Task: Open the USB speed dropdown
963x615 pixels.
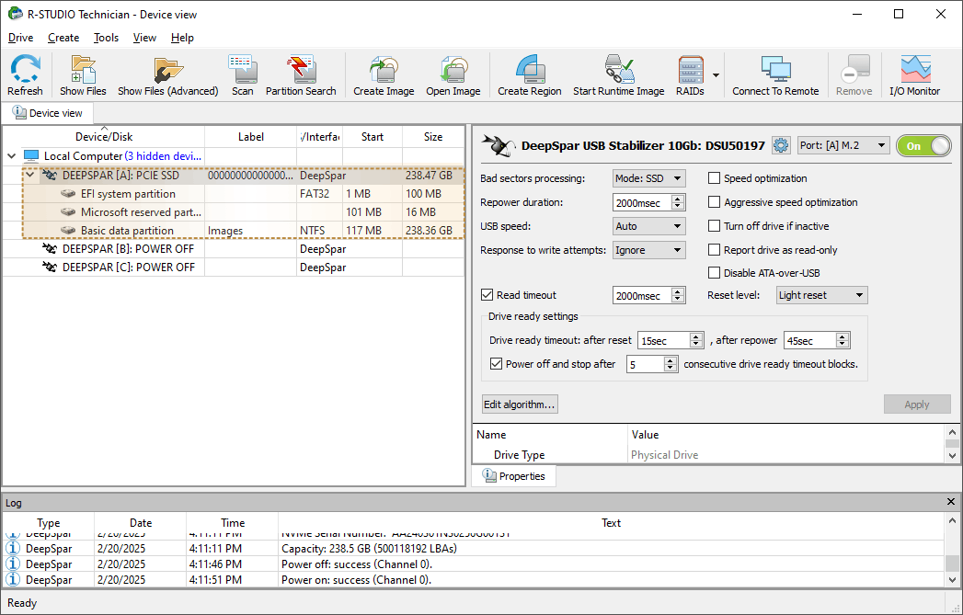Action: pyautogui.click(x=649, y=226)
